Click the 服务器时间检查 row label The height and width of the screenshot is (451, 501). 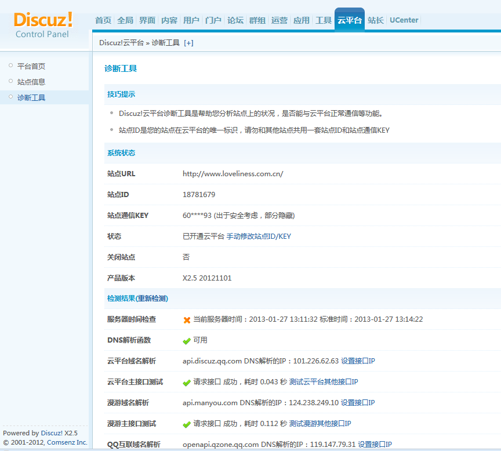[x=132, y=319]
